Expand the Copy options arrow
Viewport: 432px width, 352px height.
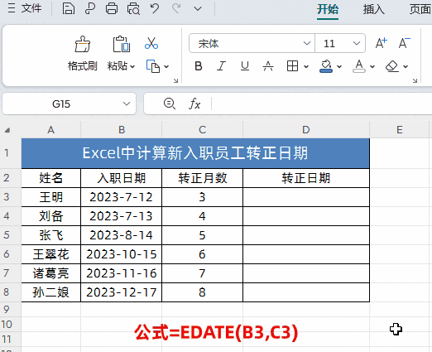(x=166, y=66)
